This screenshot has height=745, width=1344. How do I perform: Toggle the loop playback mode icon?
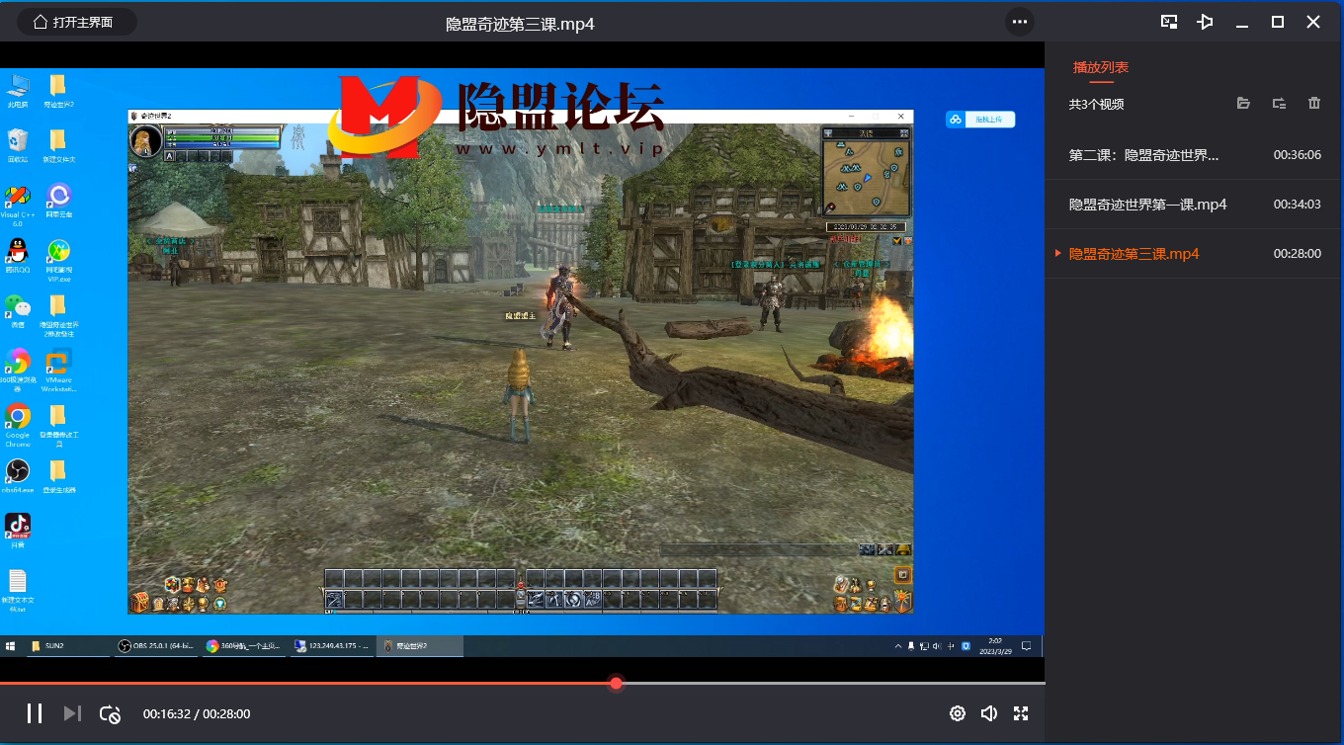(x=110, y=713)
